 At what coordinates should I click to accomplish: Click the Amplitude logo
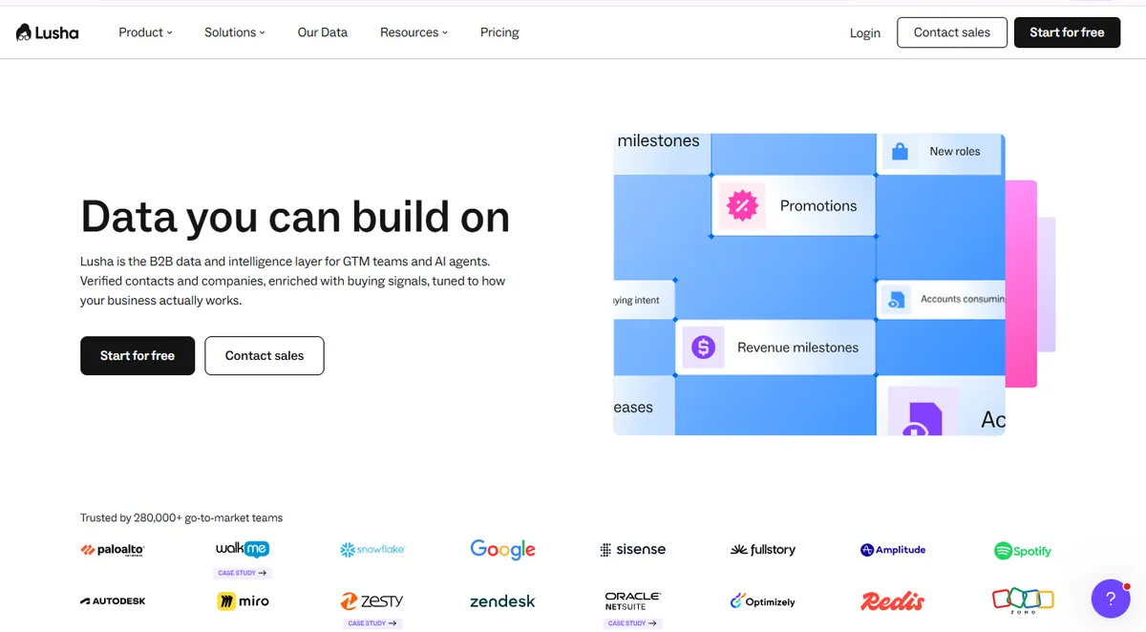click(x=892, y=550)
